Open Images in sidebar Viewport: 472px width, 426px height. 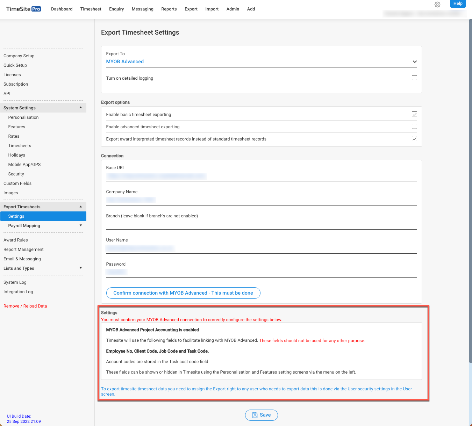[10, 193]
